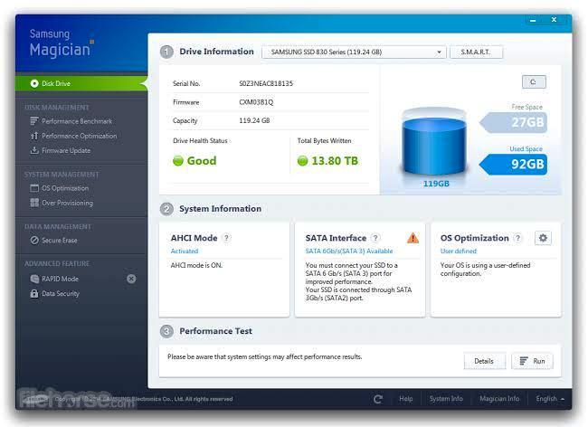Expand the drive selection dropdown
This screenshot has width=588, height=427.
coord(354,52)
